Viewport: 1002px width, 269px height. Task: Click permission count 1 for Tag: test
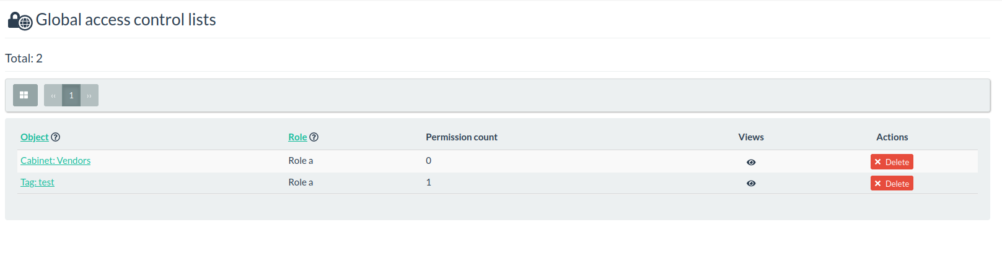[428, 182]
